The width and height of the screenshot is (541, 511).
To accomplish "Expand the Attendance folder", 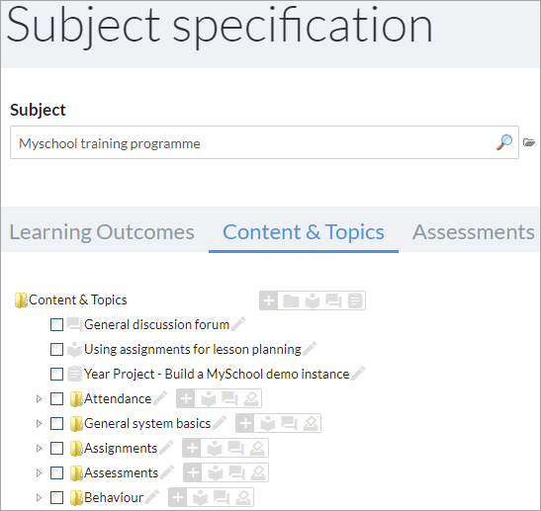I will (x=39, y=399).
